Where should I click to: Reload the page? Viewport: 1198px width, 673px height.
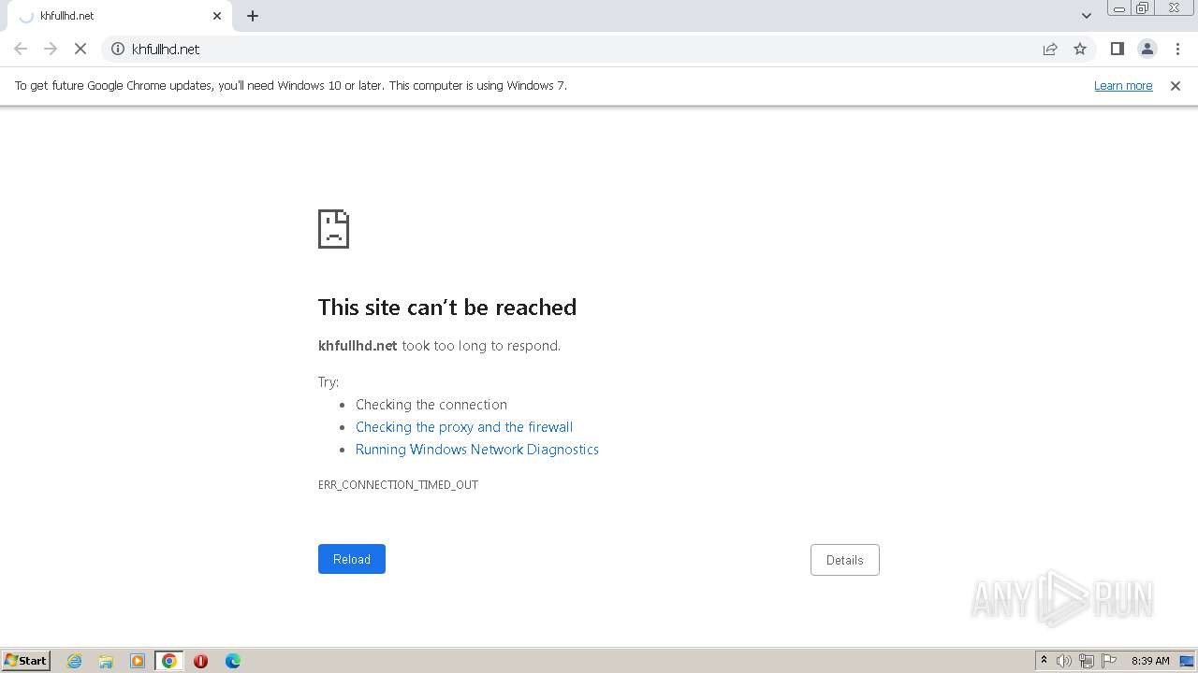(x=352, y=559)
